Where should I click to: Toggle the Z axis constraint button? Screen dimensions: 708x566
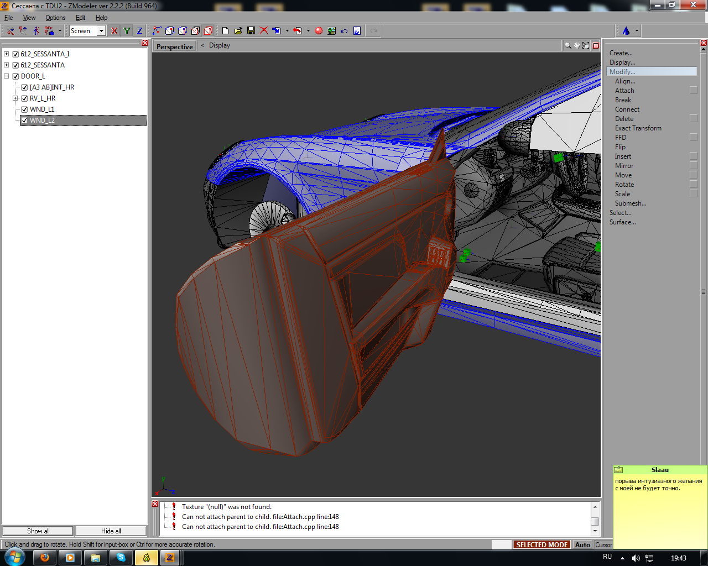click(x=139, y=31)
